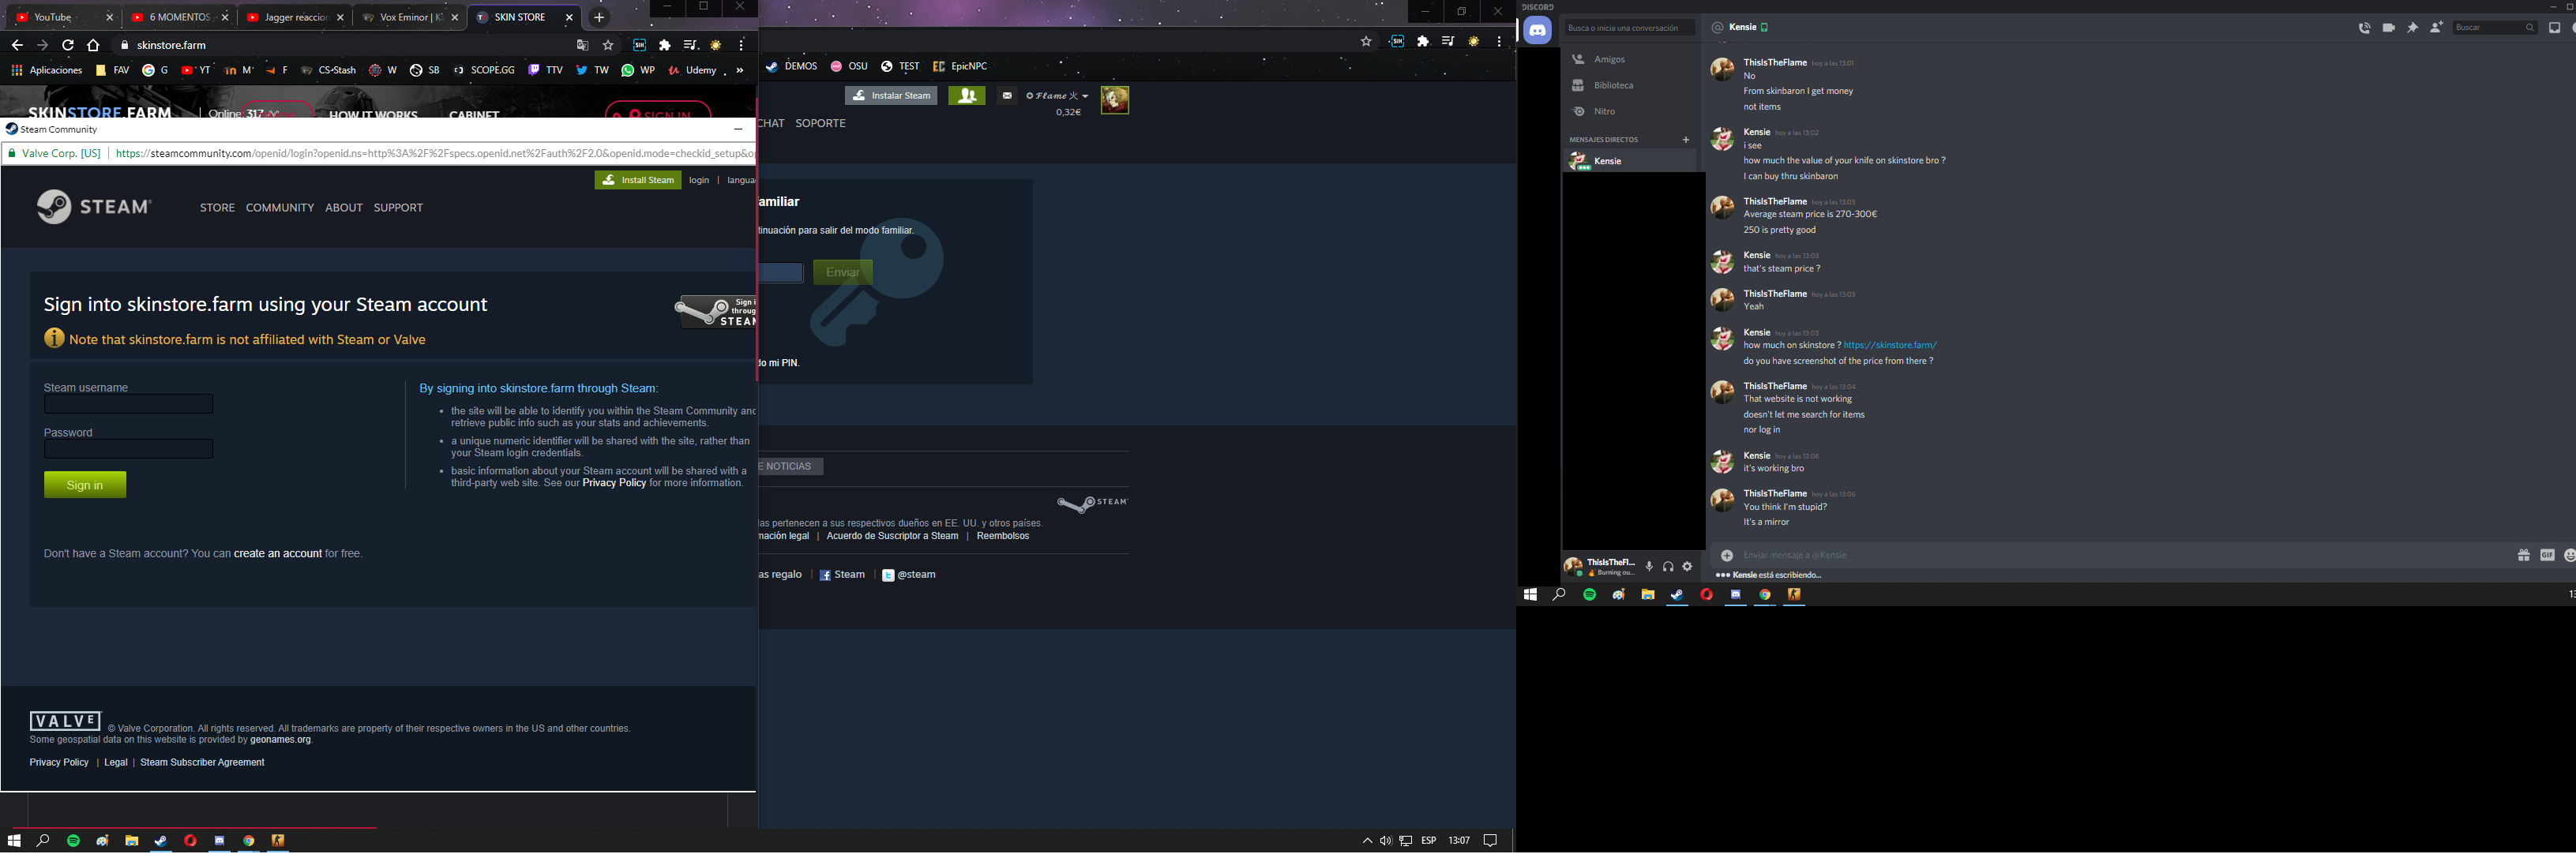Toggle Discord microphone mute
The image size is (2576, 854).
pyautogui.click(x=1649, y=567)
